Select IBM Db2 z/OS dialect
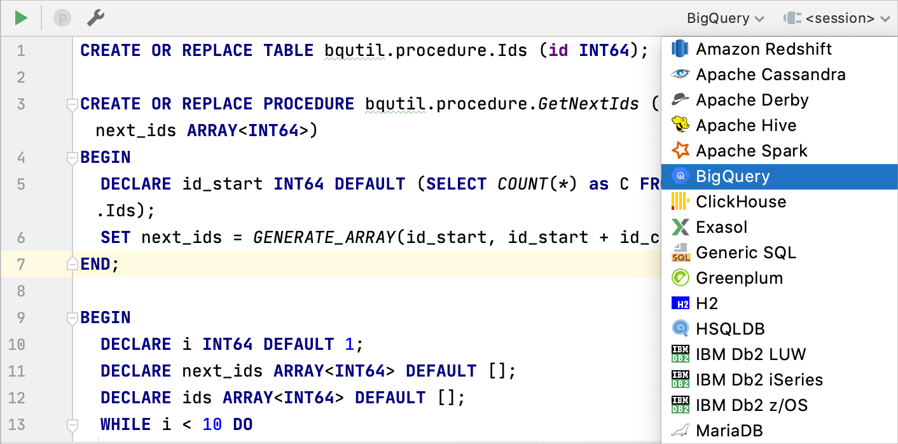The height and width of the screenshot is (444, 898). point(780,405)
